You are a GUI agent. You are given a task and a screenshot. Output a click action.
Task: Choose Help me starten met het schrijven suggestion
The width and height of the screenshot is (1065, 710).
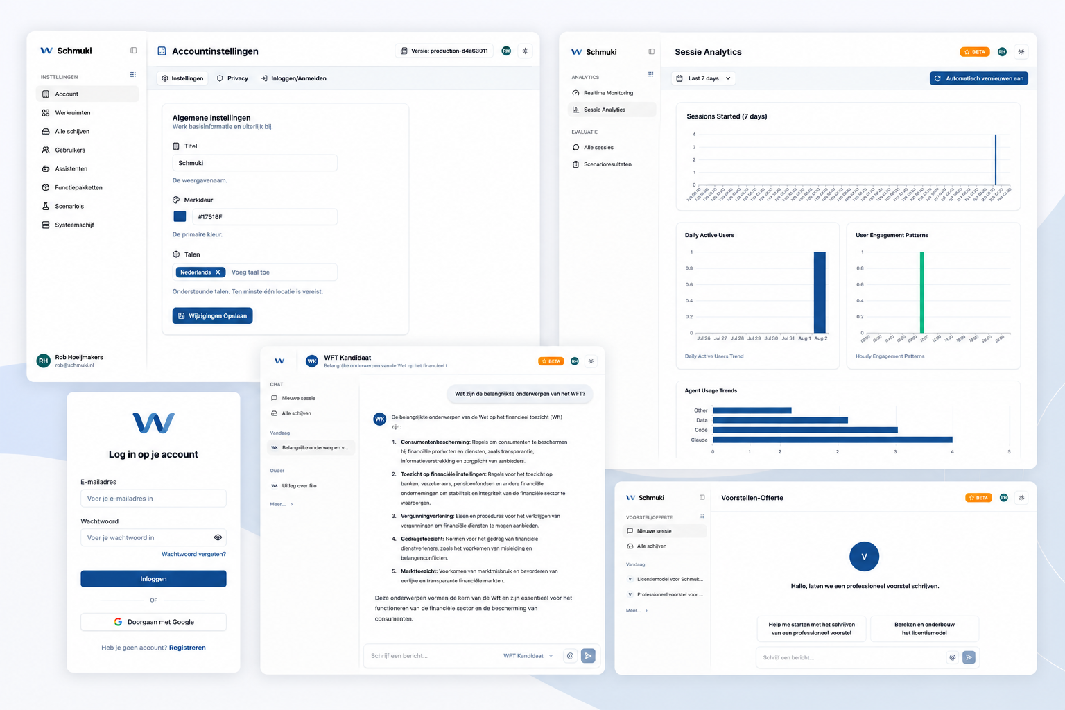(x=811, y=629)
